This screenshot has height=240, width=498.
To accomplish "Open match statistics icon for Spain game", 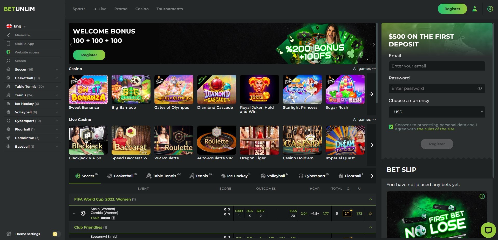I will point(113,218).
